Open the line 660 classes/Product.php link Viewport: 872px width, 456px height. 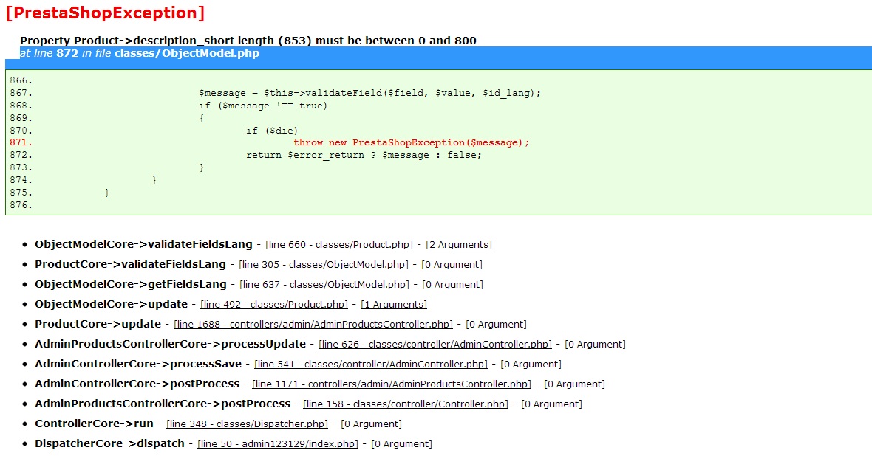coord(338,245)
